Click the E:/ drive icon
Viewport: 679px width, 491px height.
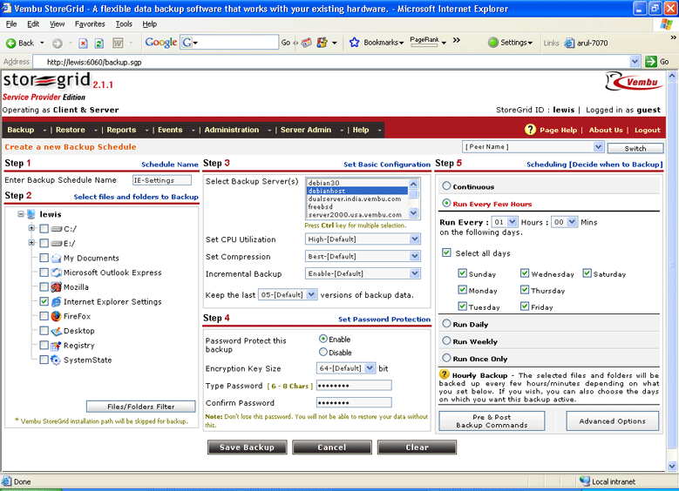pyautogui.click(x=57, y=244)
